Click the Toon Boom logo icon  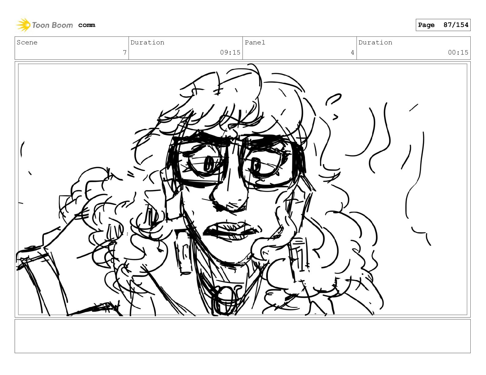(x=23, y=25)
